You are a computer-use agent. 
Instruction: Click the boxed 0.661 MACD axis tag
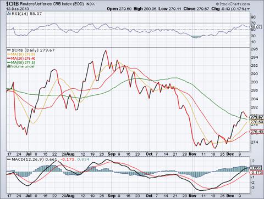pyautogui.click(x=256, y=168)
